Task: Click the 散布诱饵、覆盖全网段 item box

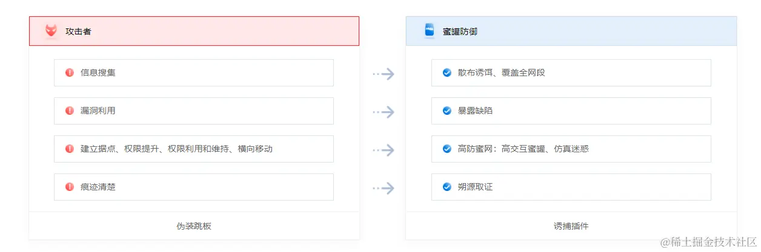Action: tap(571, 73)
